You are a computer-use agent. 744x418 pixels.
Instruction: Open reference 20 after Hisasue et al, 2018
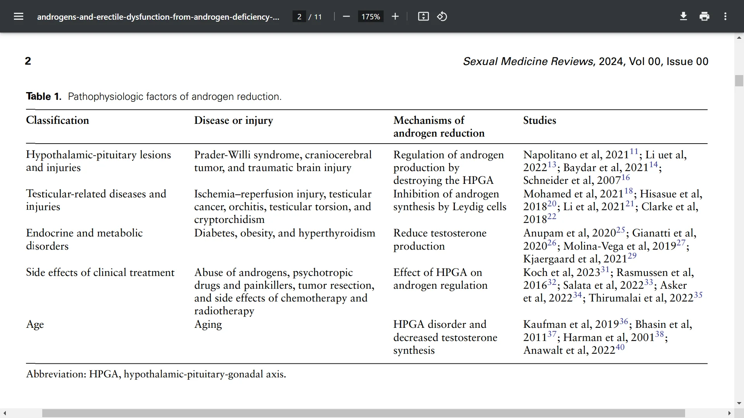[x=552, y=204]
